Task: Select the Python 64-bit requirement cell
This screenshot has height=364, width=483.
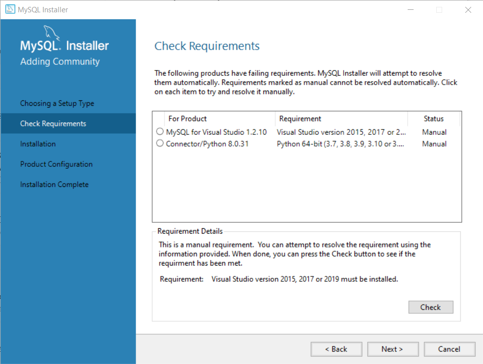Action: pyautogui.click(x=341, y=144)
